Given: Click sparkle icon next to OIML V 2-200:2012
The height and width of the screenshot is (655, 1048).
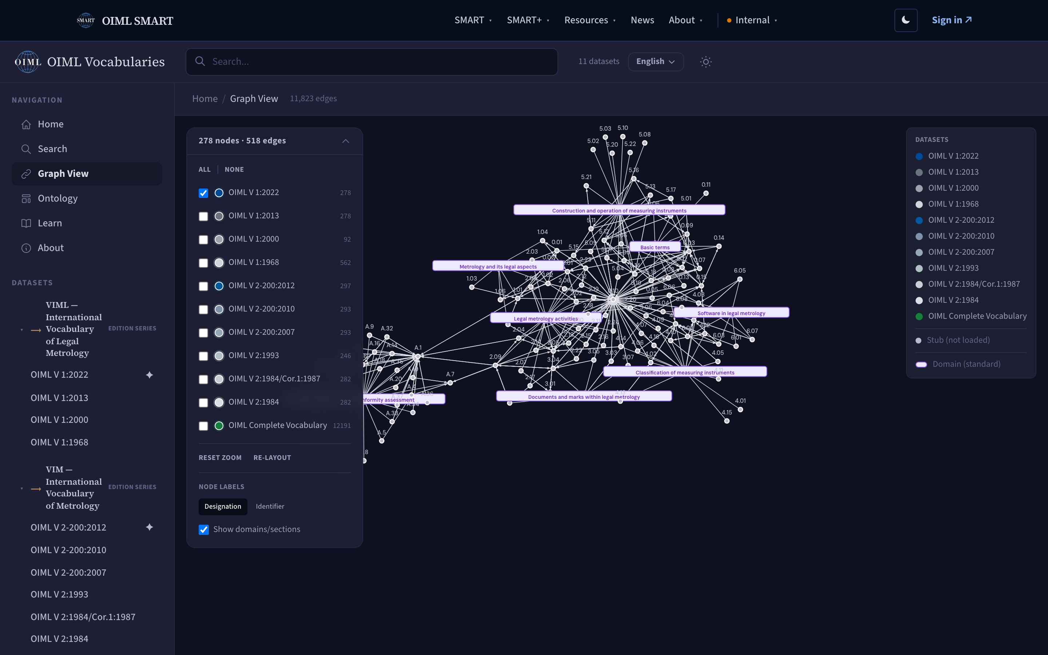Looking at the screenshot, I should [x=150, y=527].
